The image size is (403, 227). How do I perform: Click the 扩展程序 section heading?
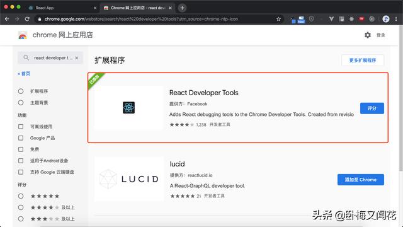110,61
